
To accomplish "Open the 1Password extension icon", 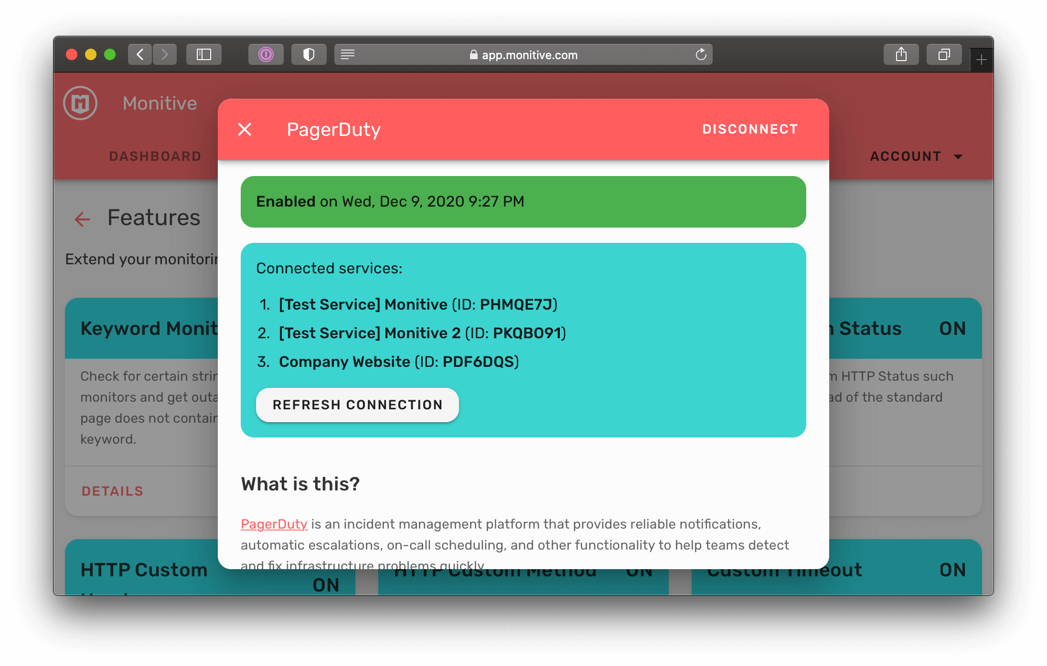I will pyautogui.click(x=266, y=54).
